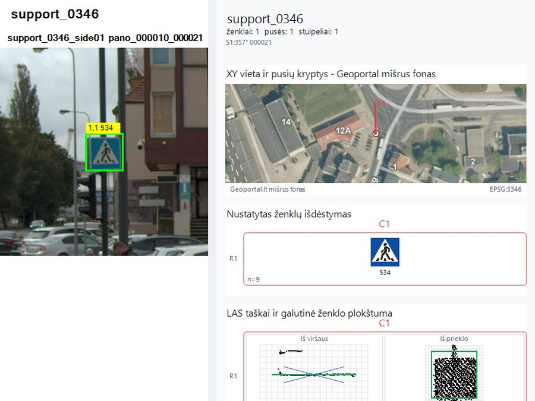The image size is (535, 401).
Task: Click the 'n=9' text
Action: pyautogui.click(x=253, y=279)
